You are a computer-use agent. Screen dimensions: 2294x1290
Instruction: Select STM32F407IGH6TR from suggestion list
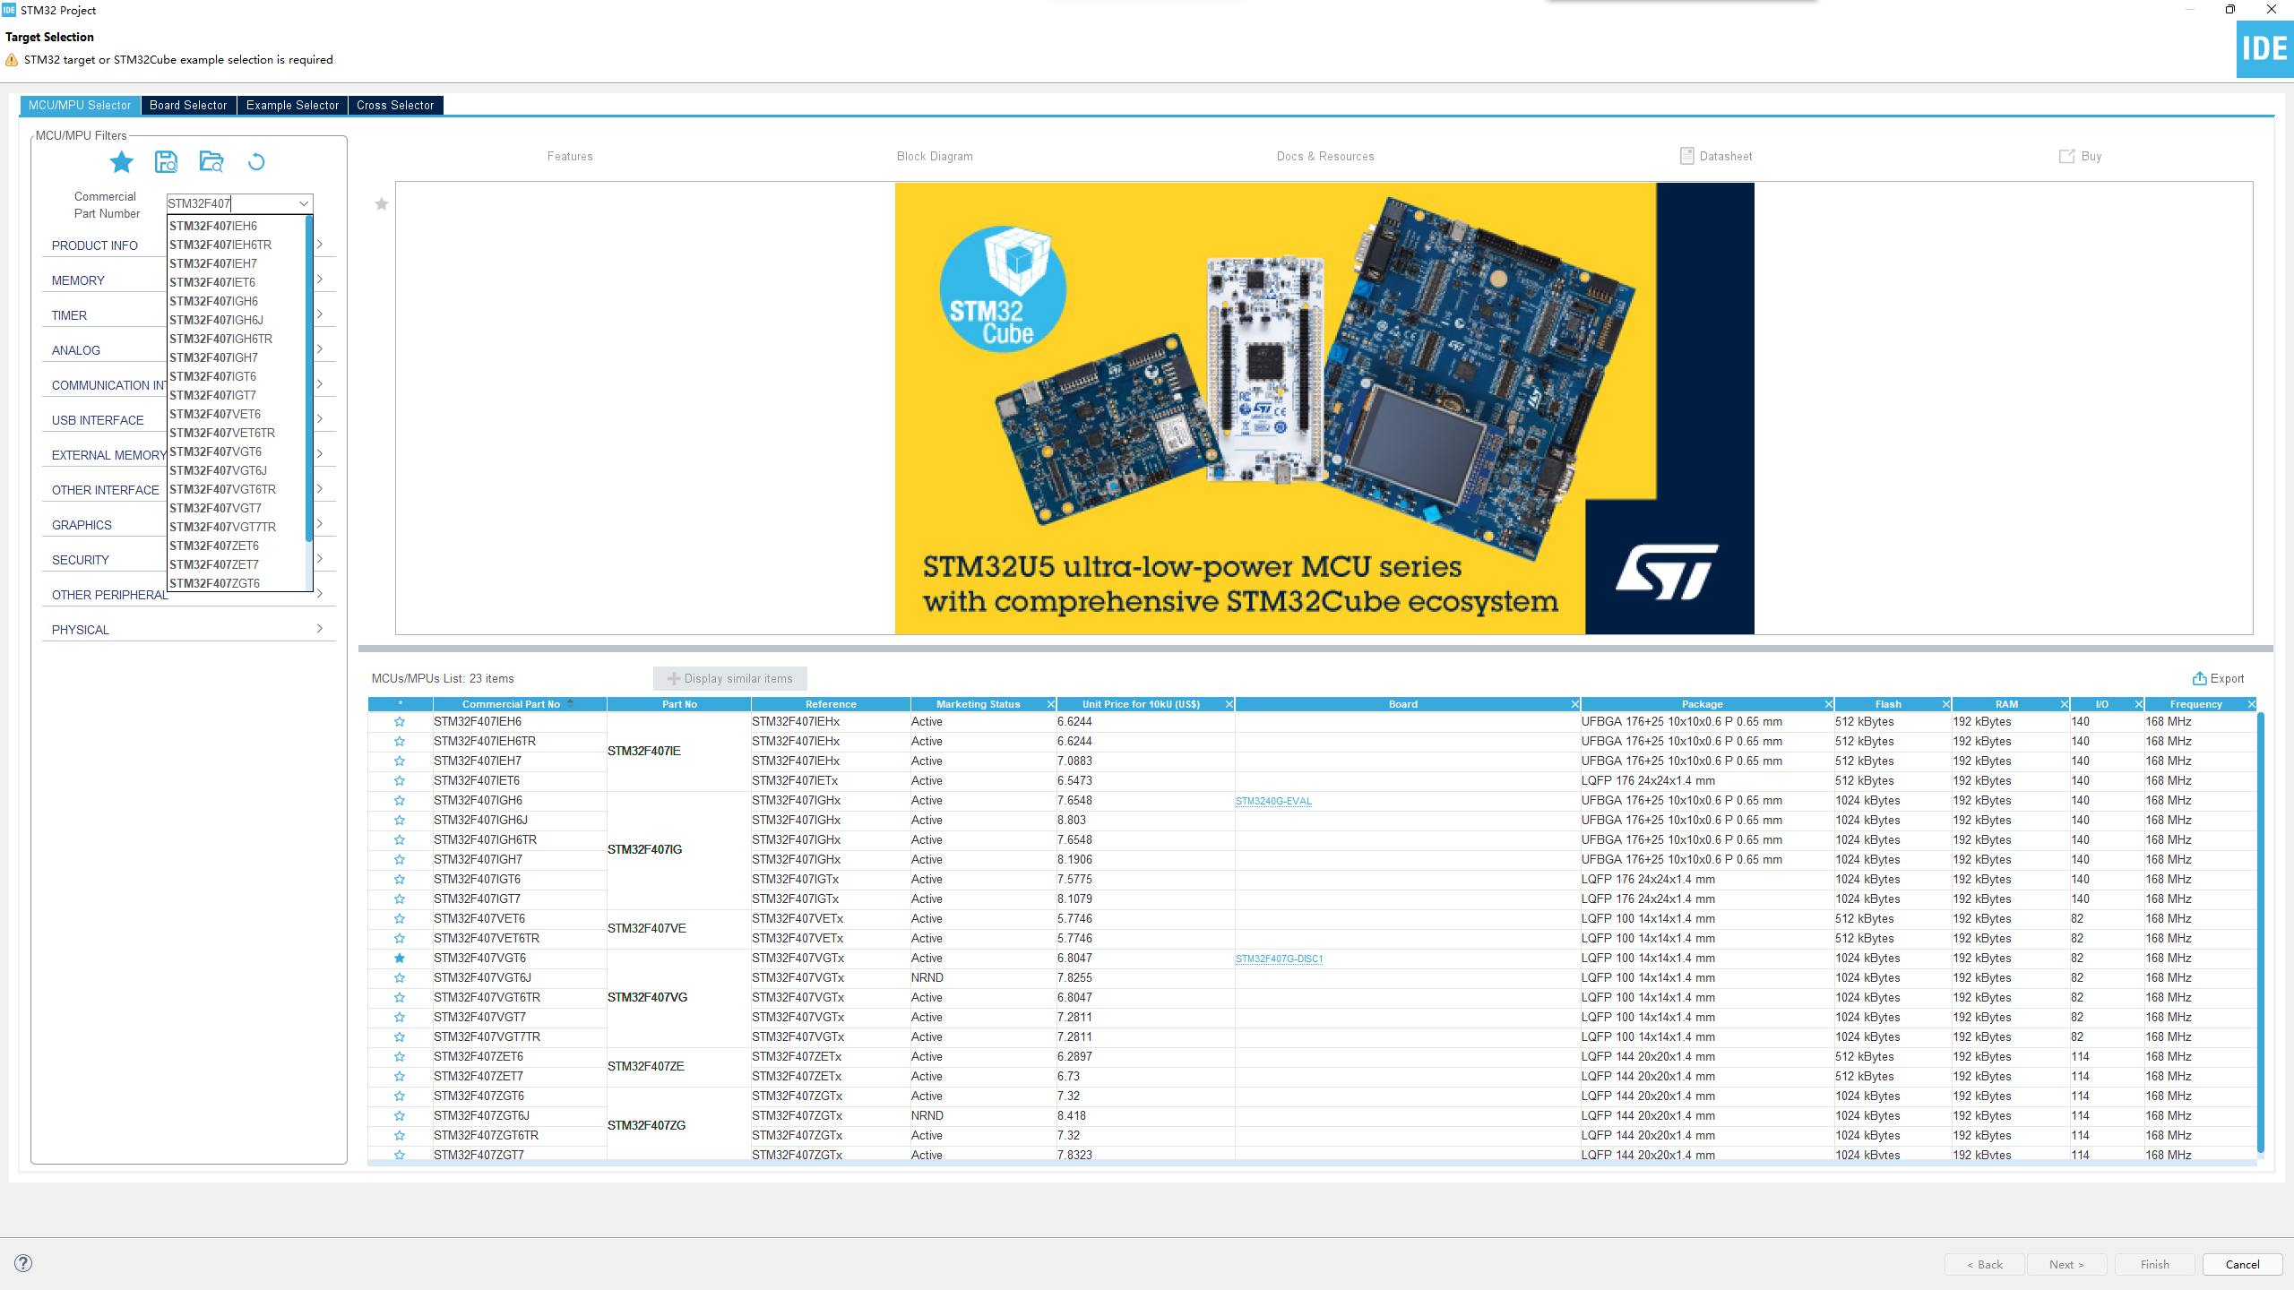click(221, 339)
